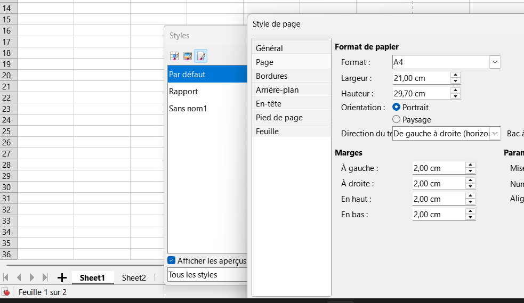524x303 pixels.
Task: Switch to Sheet2 tab
Action: point(134,277)
